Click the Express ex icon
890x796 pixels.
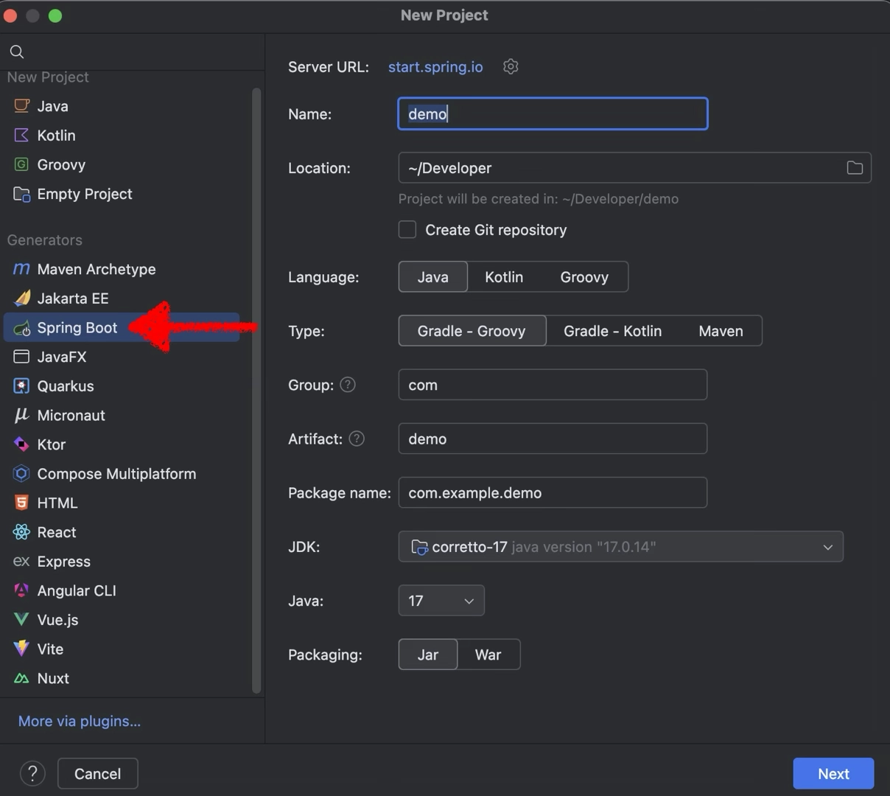click(22, 561)
